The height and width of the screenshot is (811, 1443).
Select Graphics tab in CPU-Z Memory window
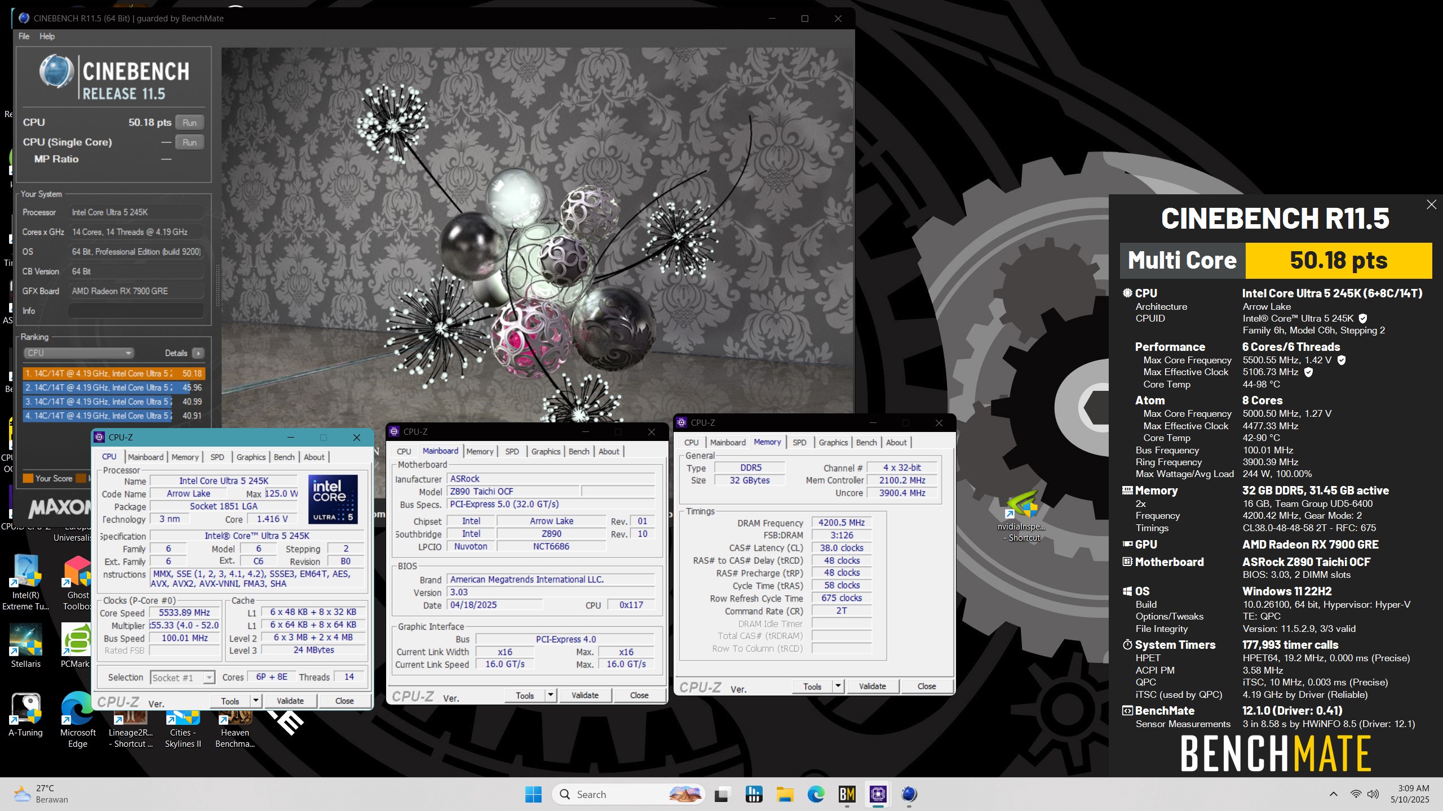tap(833, 442)
